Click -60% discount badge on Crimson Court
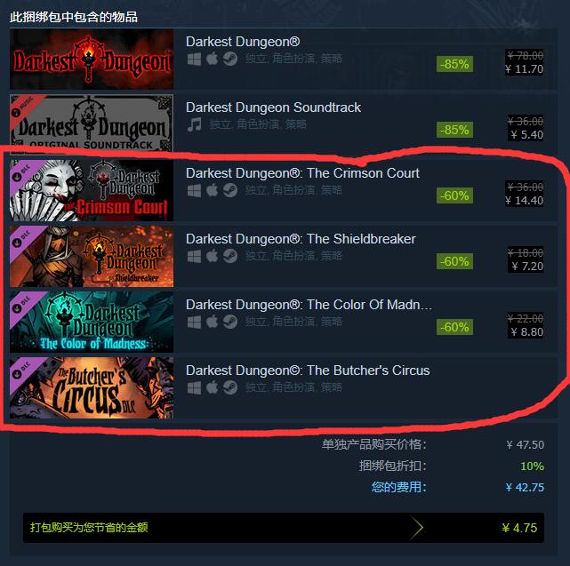This screenshot has width=570, height=566. [x=454, y=195]
